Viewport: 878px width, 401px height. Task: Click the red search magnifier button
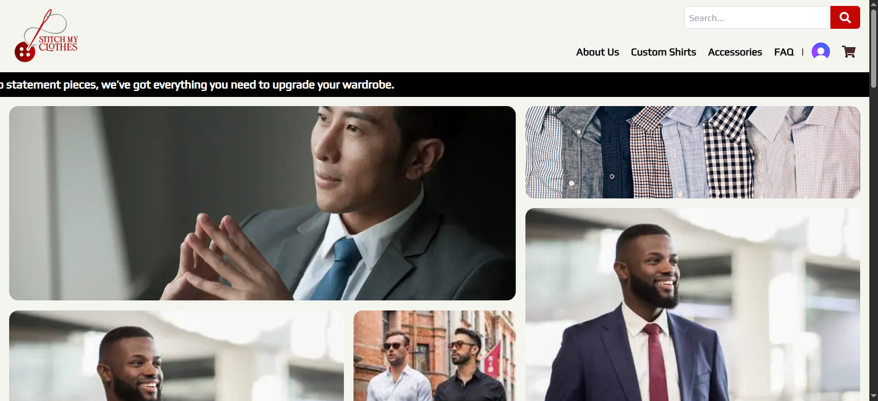(845, 17)
